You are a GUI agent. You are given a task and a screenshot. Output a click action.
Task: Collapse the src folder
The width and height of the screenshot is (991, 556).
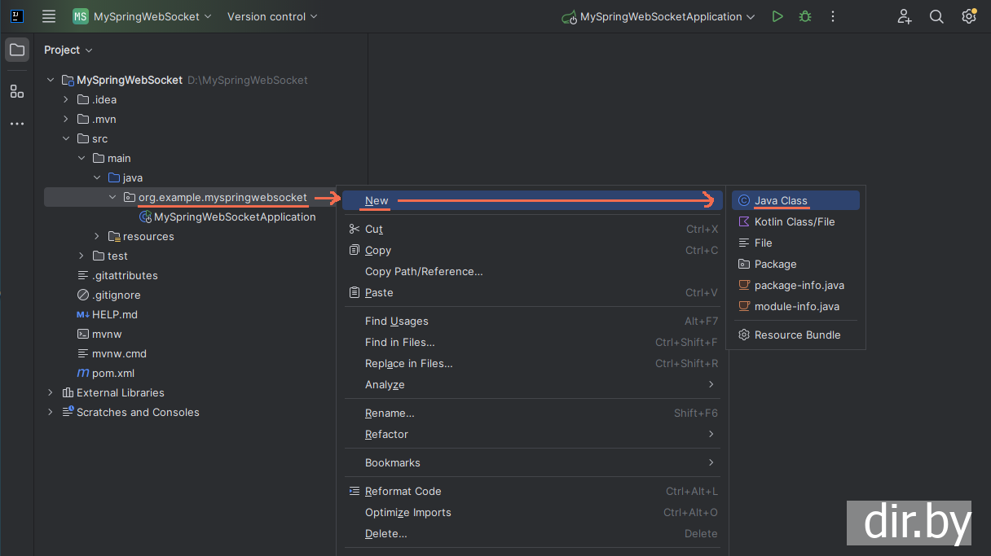66,138
